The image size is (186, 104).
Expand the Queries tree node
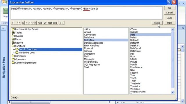coord(13,36)
